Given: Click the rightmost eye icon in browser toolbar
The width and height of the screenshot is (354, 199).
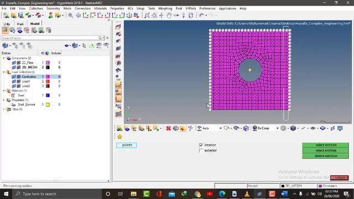Looking at the screenshot, I should click(106, 45).
